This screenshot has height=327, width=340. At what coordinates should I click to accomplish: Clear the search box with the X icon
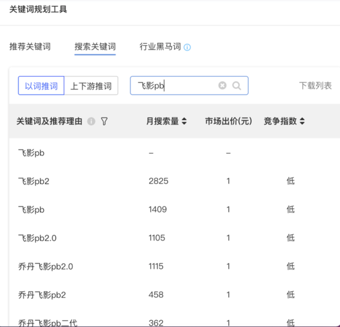(223, 85)
